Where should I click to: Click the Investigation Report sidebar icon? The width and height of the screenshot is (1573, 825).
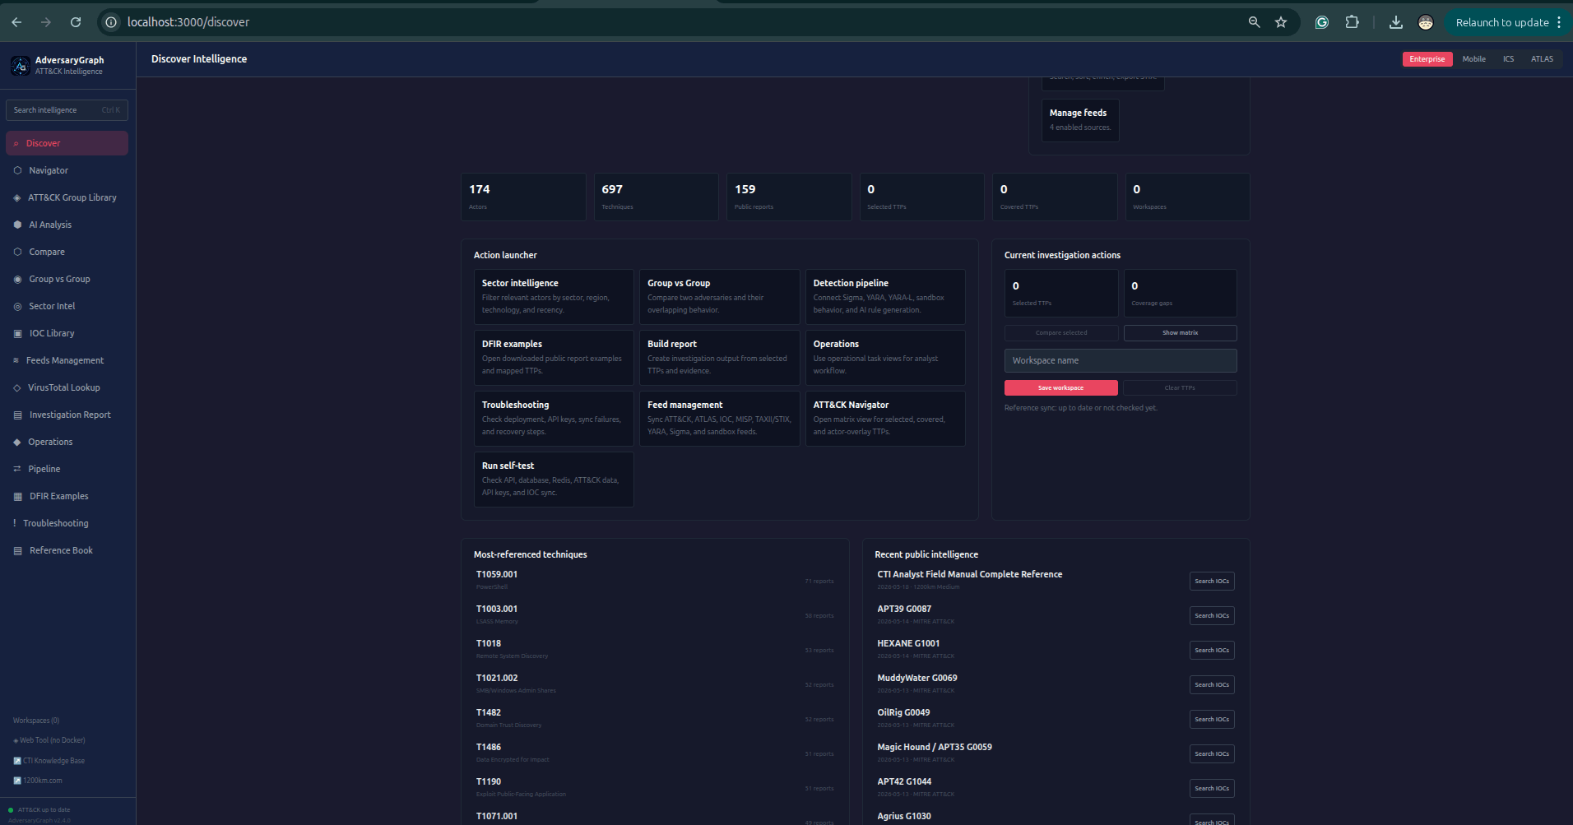coord(17,415)
